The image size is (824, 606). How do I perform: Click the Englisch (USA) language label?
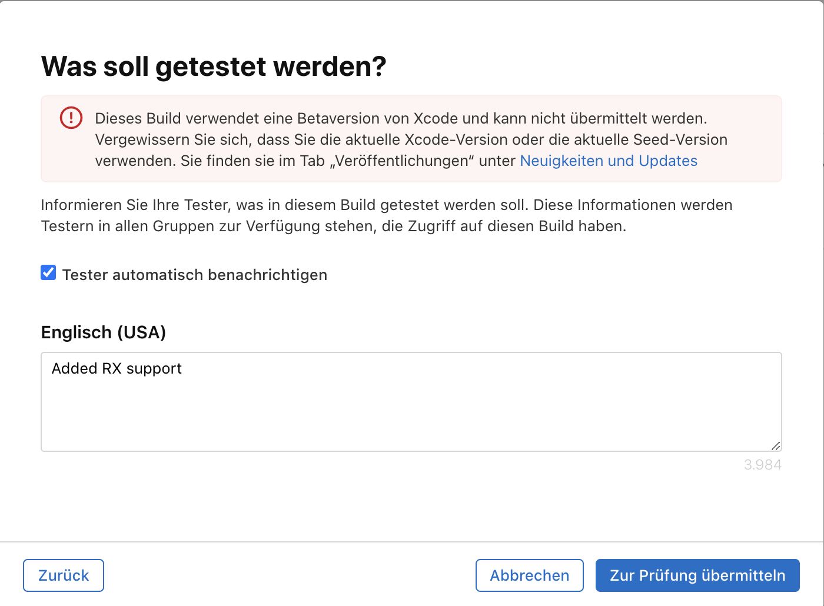coord(104,332)
